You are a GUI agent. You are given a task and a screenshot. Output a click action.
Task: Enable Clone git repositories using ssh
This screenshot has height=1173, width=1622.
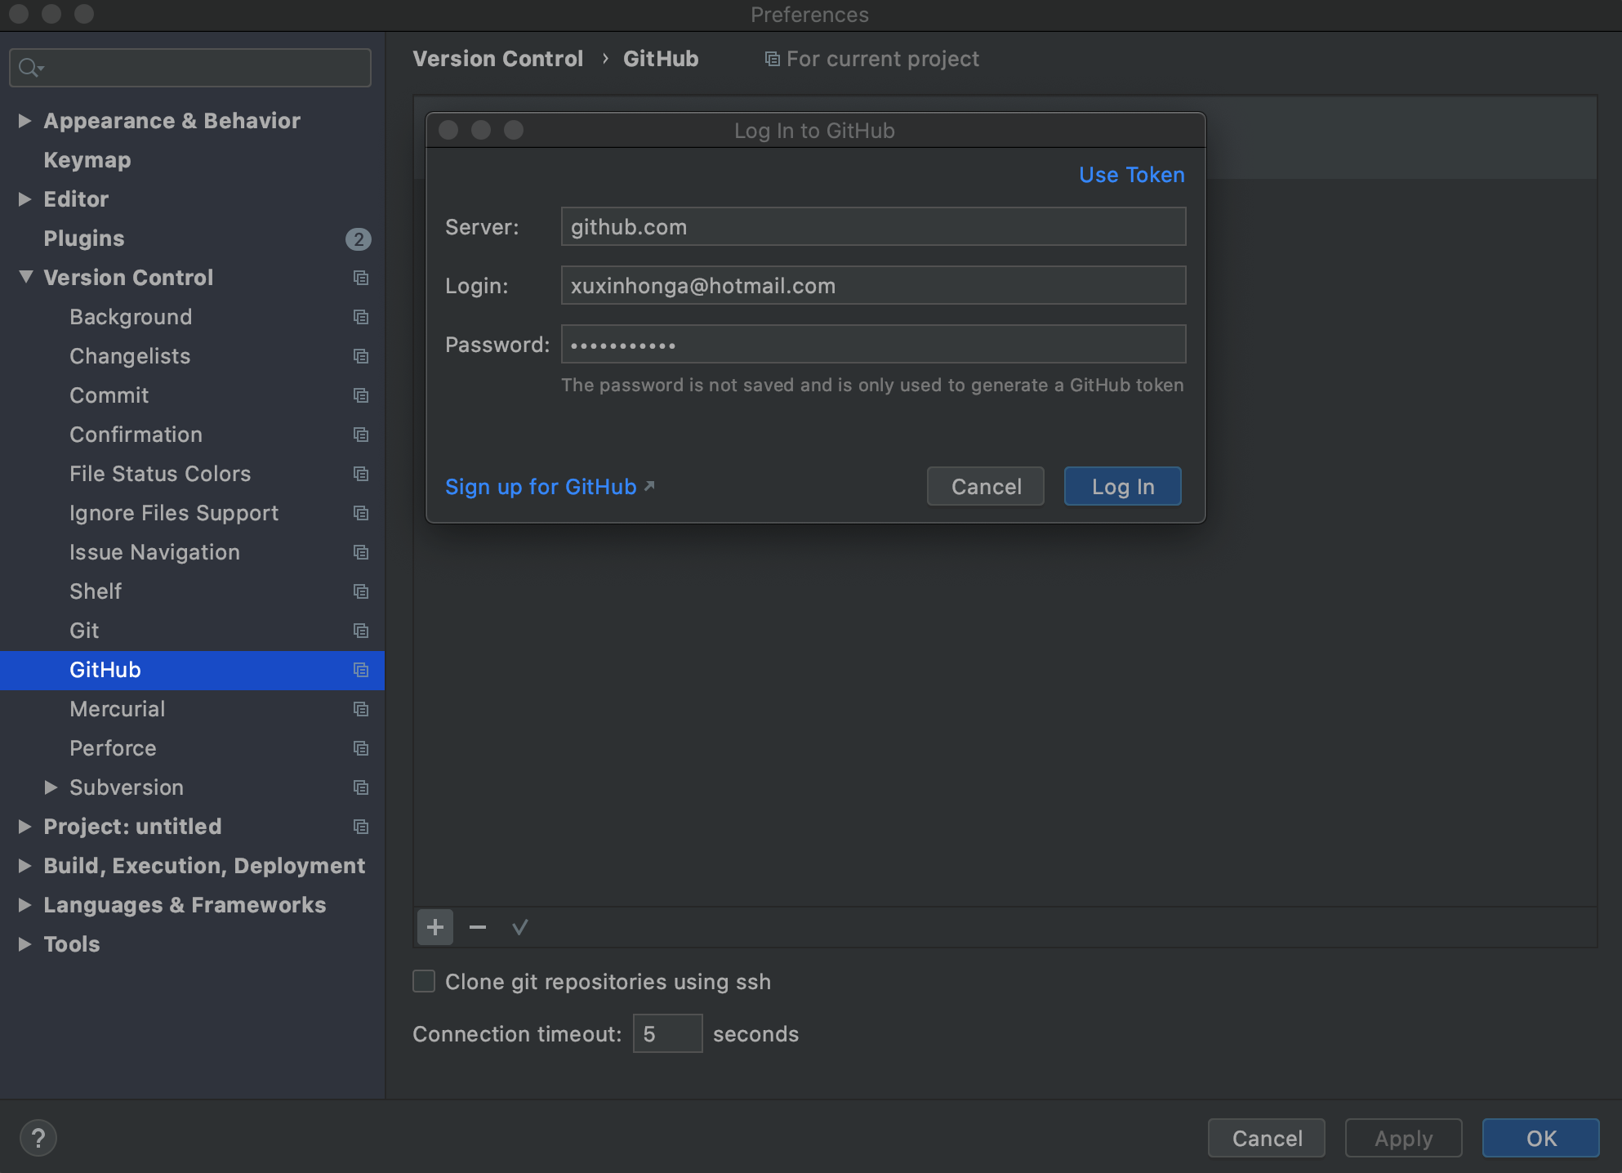click(x=424, y=981)
